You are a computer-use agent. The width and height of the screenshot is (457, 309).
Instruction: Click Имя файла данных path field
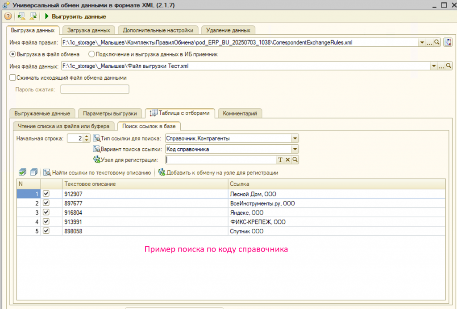(x=245, y=66)
